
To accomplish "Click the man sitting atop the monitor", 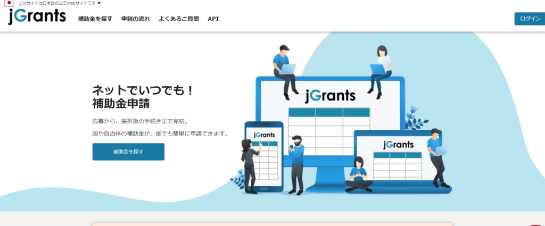I will tap(284, 69).
